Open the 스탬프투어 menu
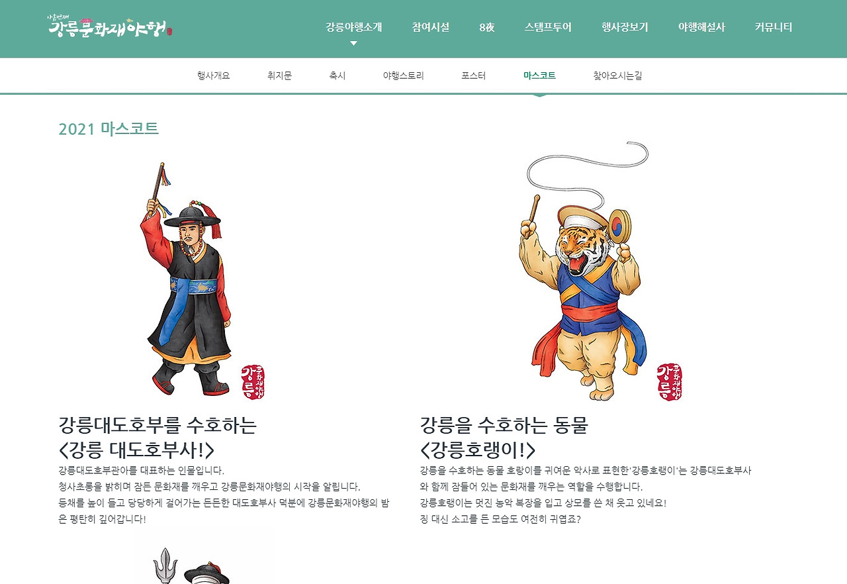This screenshot has width=847, height=584. pyautogui.click(x=548, y=27)
